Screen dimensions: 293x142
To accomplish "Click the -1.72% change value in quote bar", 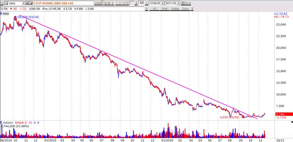I will tap(23, 9).
